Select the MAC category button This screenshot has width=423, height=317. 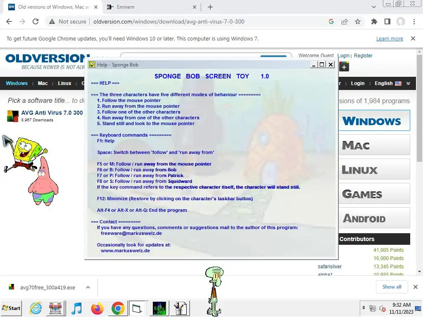coord(374,145)
